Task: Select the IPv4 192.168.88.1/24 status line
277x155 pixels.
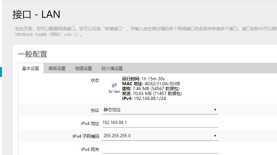Action: pyautogui.click(x=144, y=98)
